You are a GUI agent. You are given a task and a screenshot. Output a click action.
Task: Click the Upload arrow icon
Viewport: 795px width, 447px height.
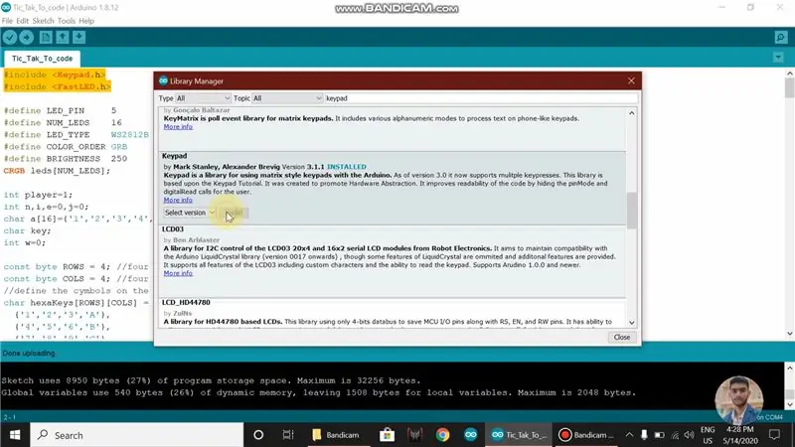point(27,37)
